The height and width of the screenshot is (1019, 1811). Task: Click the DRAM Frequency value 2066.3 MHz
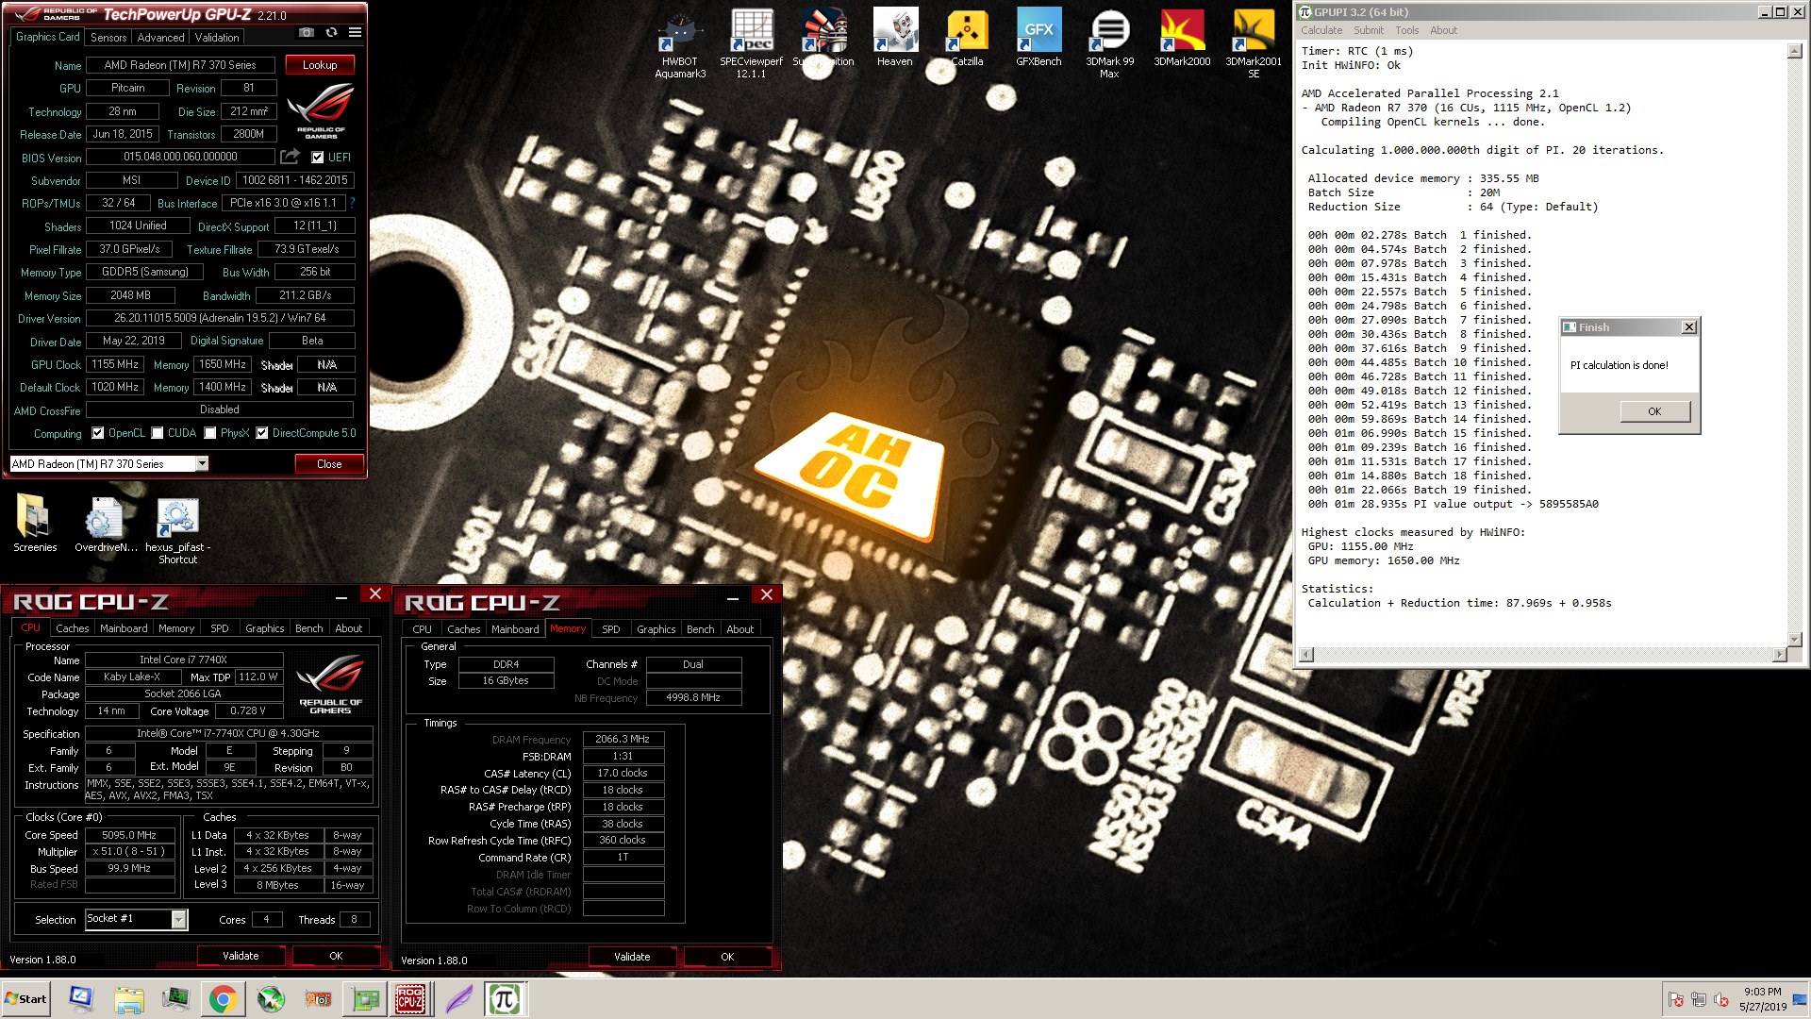[623, 740]
